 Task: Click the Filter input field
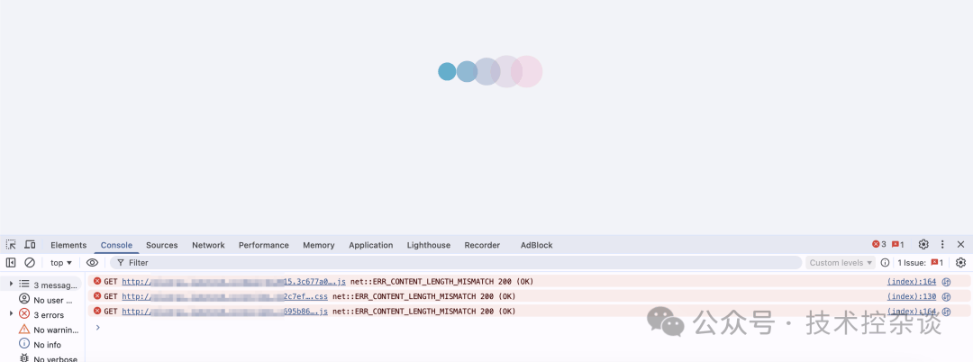pyautogui.click(x=450, y=263)
